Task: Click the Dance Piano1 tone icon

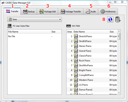Action: click(x=76, y=90)
